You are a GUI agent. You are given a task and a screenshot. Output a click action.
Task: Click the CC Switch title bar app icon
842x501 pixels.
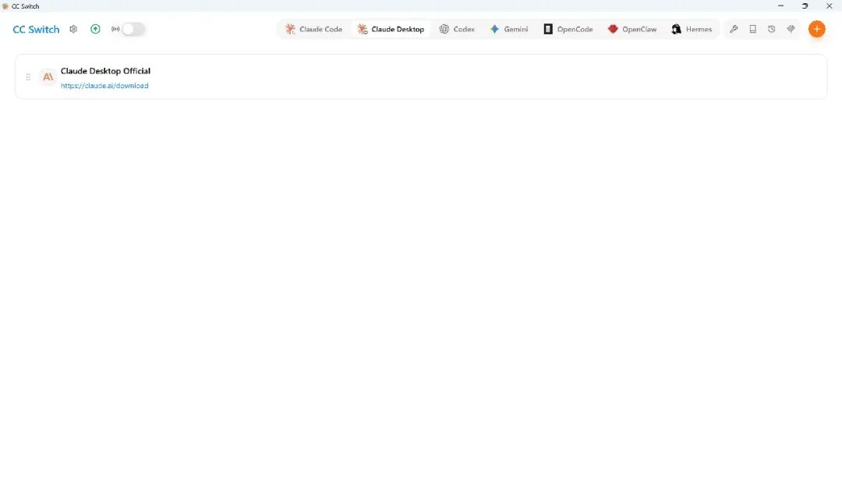5,6
